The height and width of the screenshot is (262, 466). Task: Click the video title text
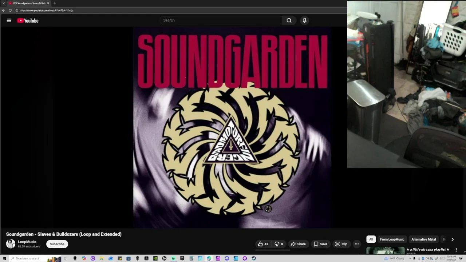point(64,234)
